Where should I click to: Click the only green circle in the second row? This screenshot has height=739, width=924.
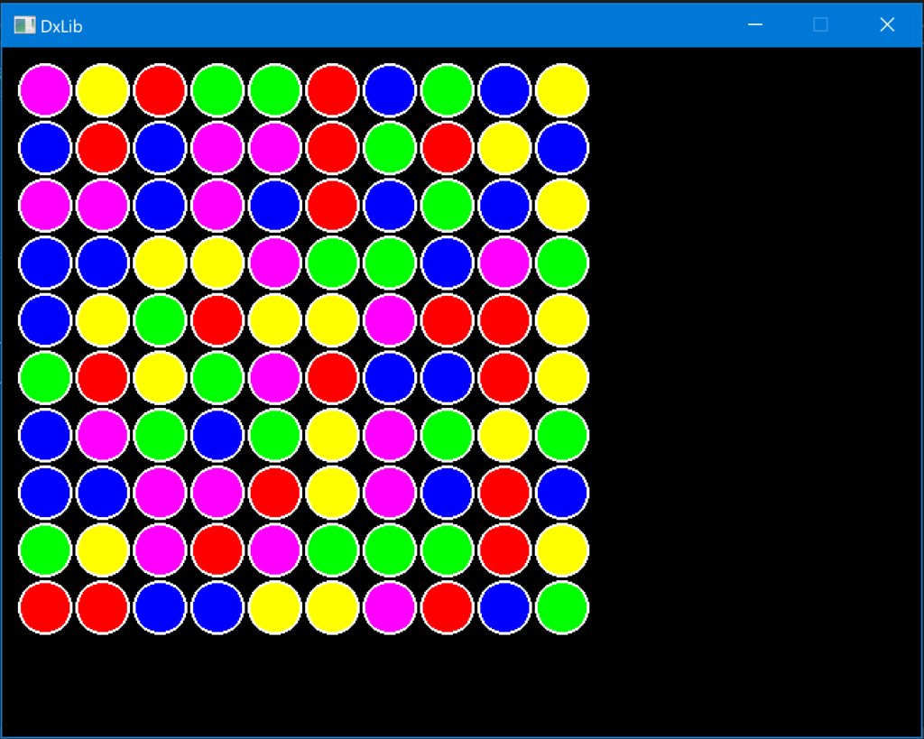coord(390,148)
